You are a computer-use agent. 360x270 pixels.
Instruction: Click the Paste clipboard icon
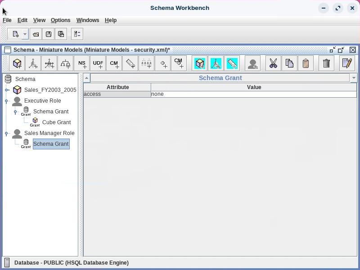pyautogui.click(x=306, y=63)
